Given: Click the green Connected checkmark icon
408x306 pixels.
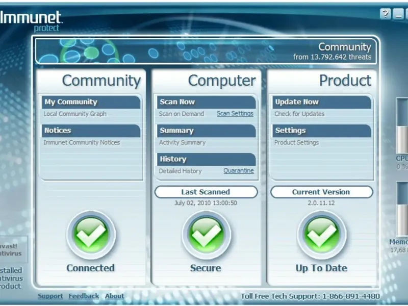Looking at the screenshot, I should tap(91, 235).
